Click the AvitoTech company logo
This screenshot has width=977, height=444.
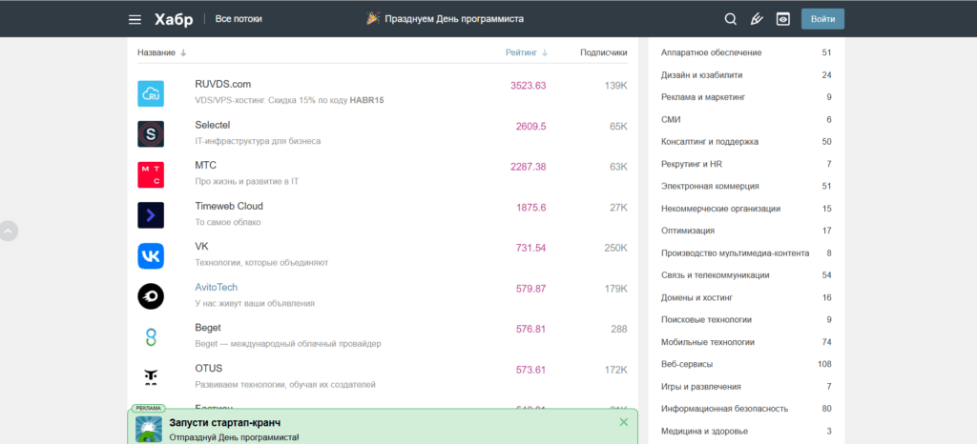(x=151, y=296)
